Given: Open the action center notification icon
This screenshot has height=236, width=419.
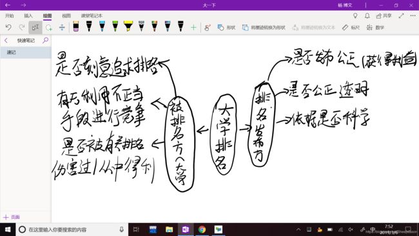Looking at the screenshot, I should click(408, 230).
